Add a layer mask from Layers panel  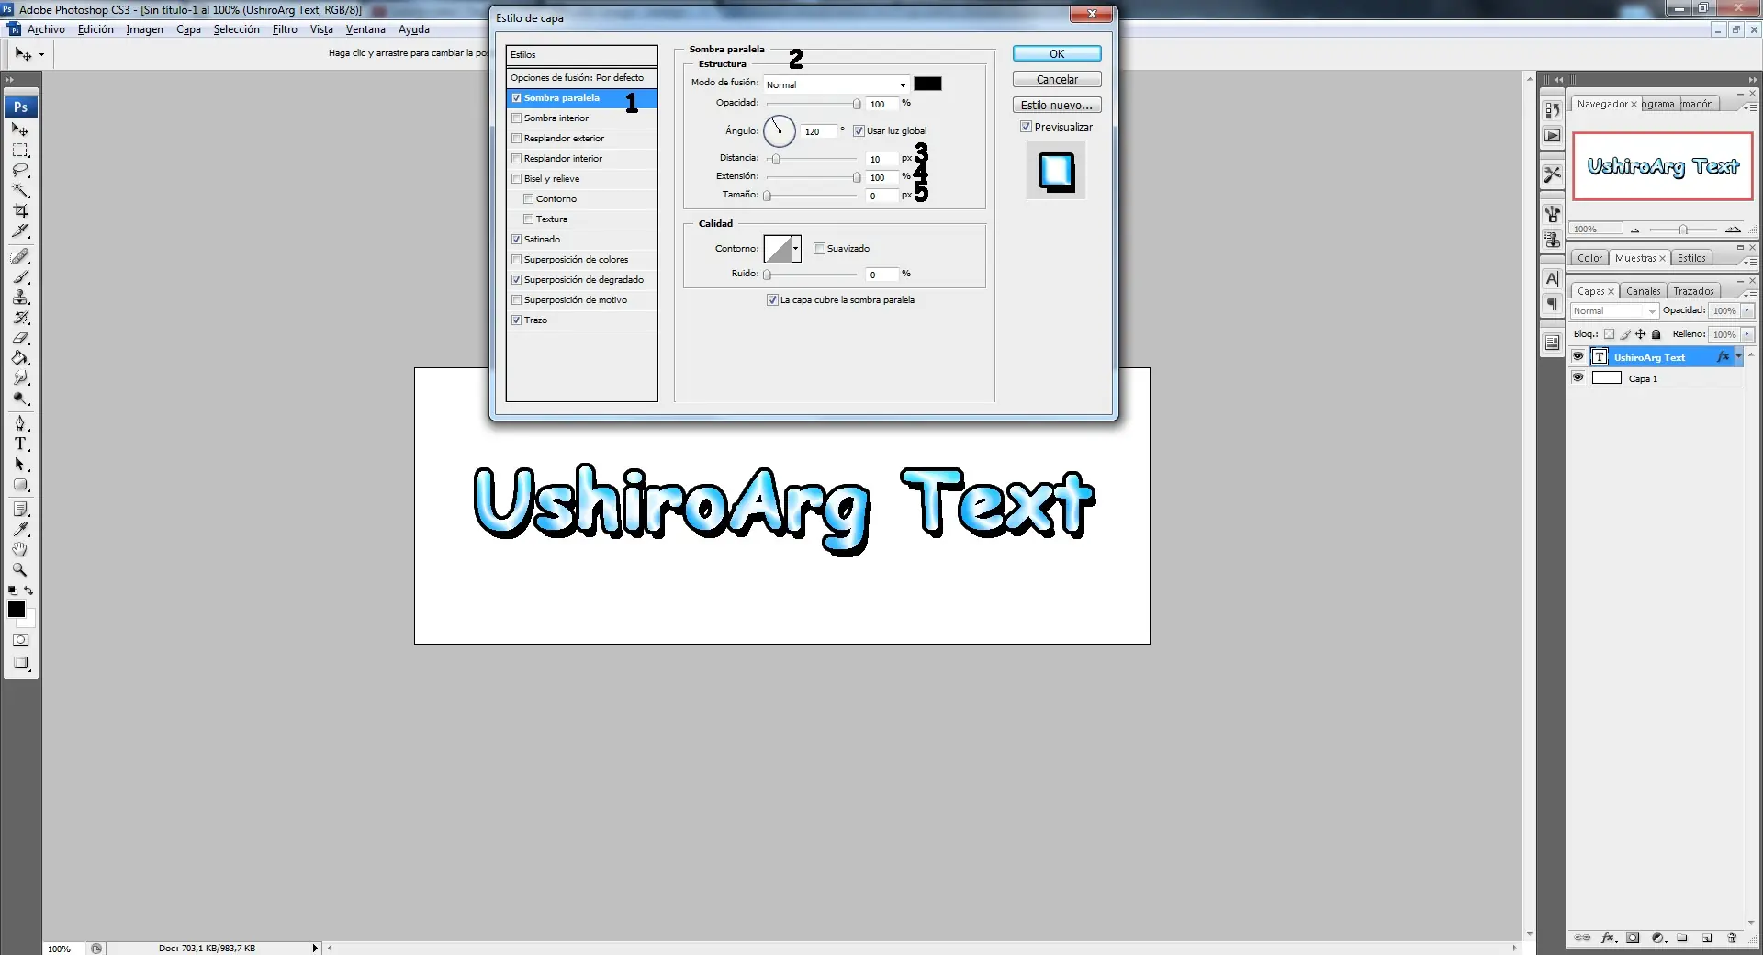1633,938
